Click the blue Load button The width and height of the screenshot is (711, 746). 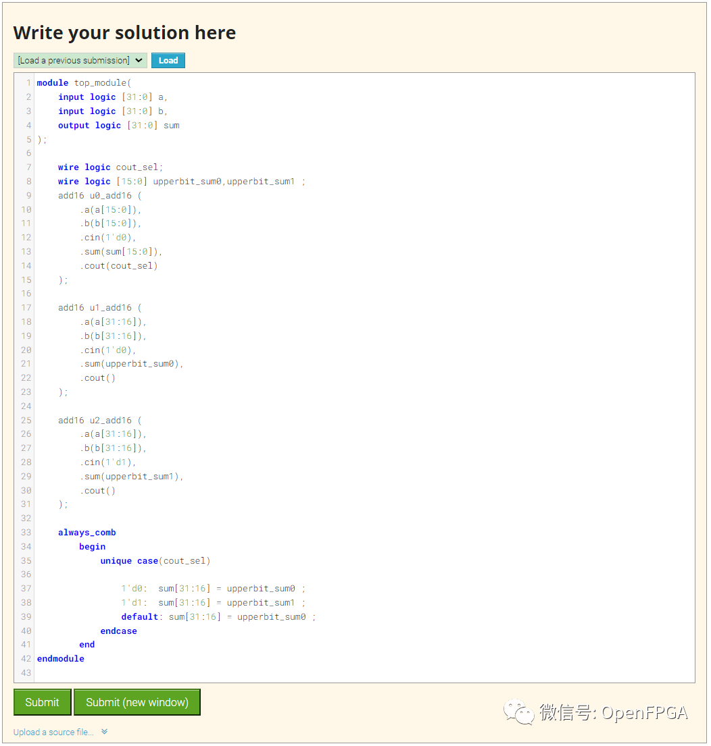pos(168,60)
